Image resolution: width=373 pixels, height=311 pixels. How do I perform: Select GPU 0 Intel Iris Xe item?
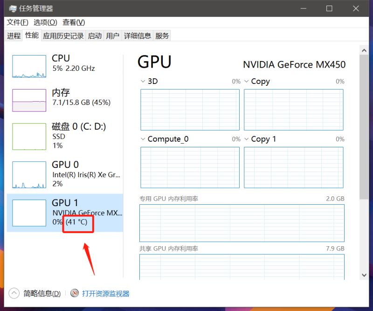click(x=65, y=174)
